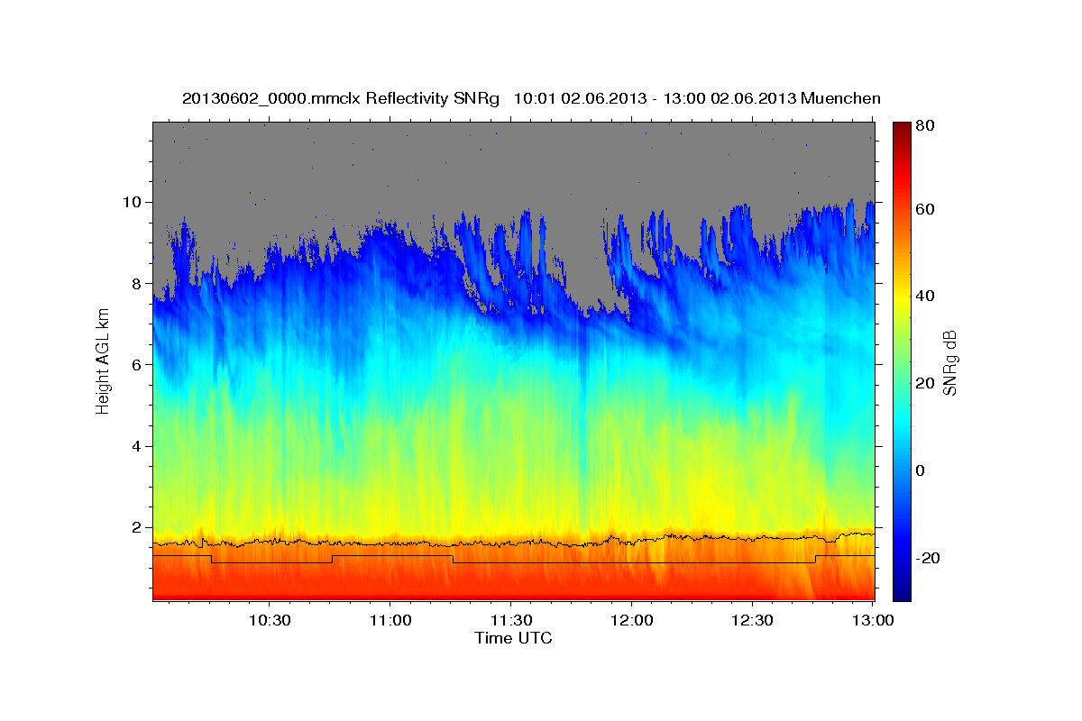
Task: Select the 11:00 time tick label
Action: [390, 621]
